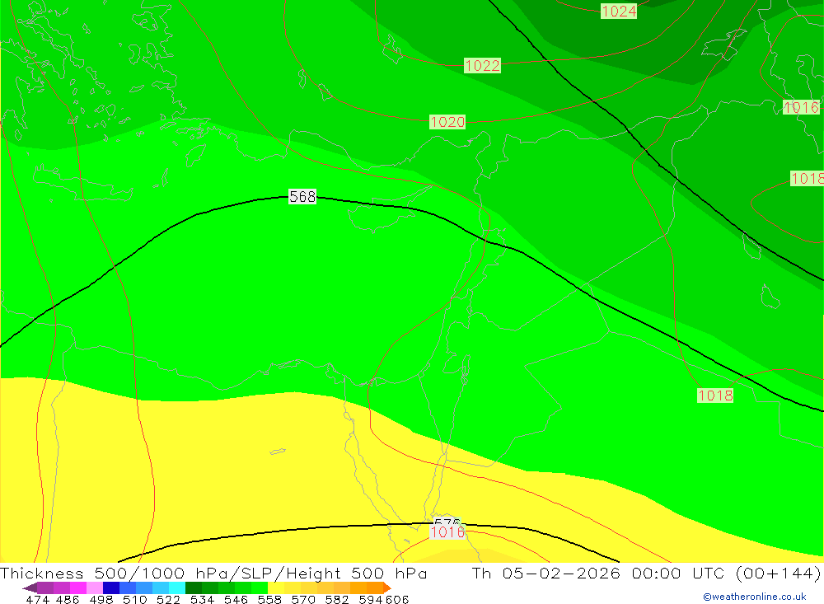824x604 pixels.
Task: Click the 486 legend value
Action: (x=67, y=599)
